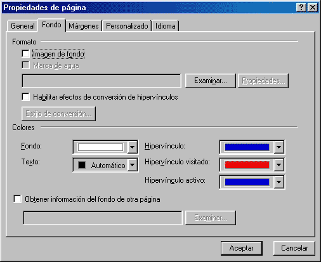Expand the Texto color dropdown arrow
The image size is (321, 262).
click(x=133, y=164)
